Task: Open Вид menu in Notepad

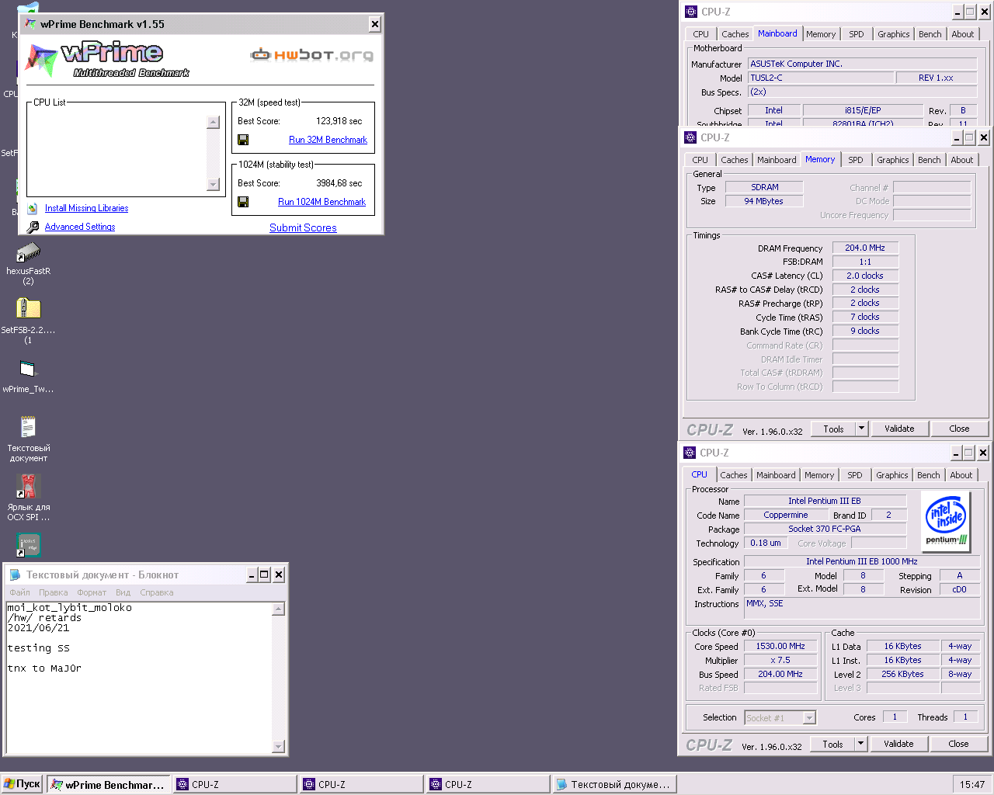Action: click(123, 592)
